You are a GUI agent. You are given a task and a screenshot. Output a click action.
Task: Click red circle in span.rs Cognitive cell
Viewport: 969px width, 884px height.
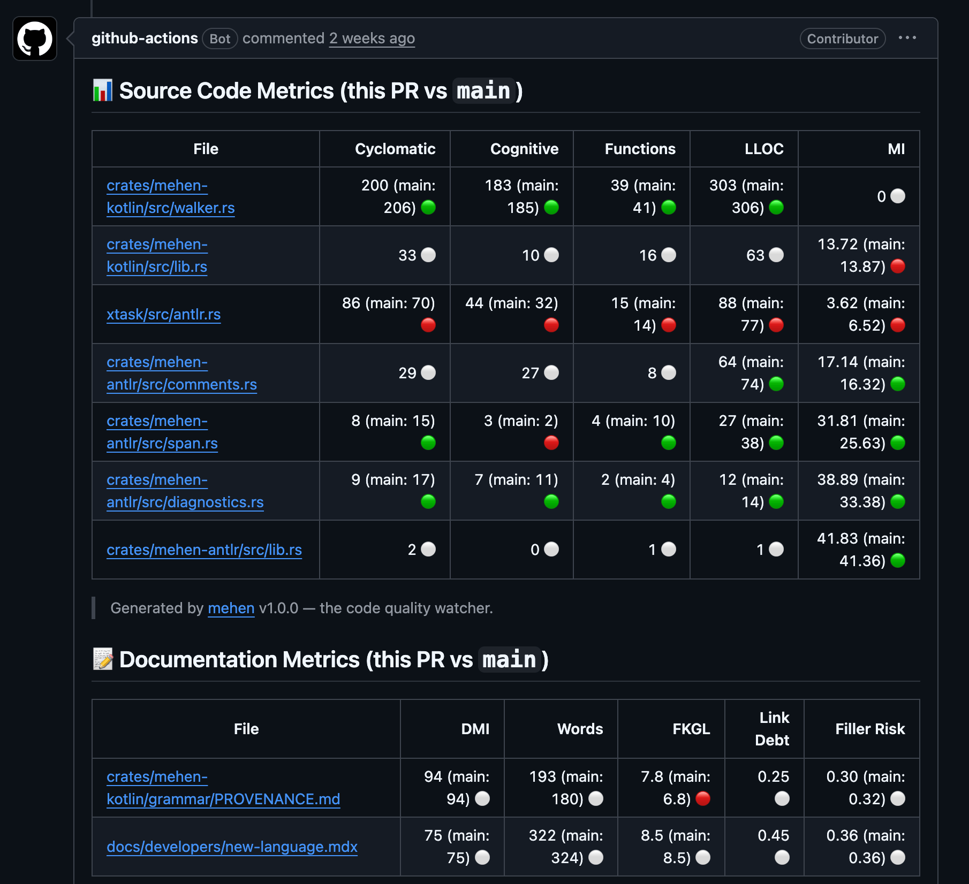point(551,443)
